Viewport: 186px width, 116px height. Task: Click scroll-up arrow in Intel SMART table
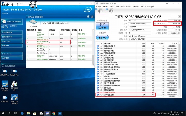[x=93, y=30]
